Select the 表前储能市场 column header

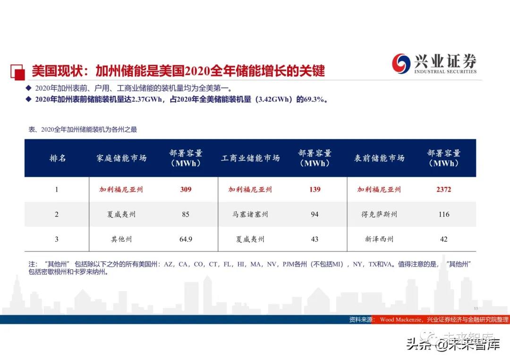pyautogui.click(x=379, y=158)
